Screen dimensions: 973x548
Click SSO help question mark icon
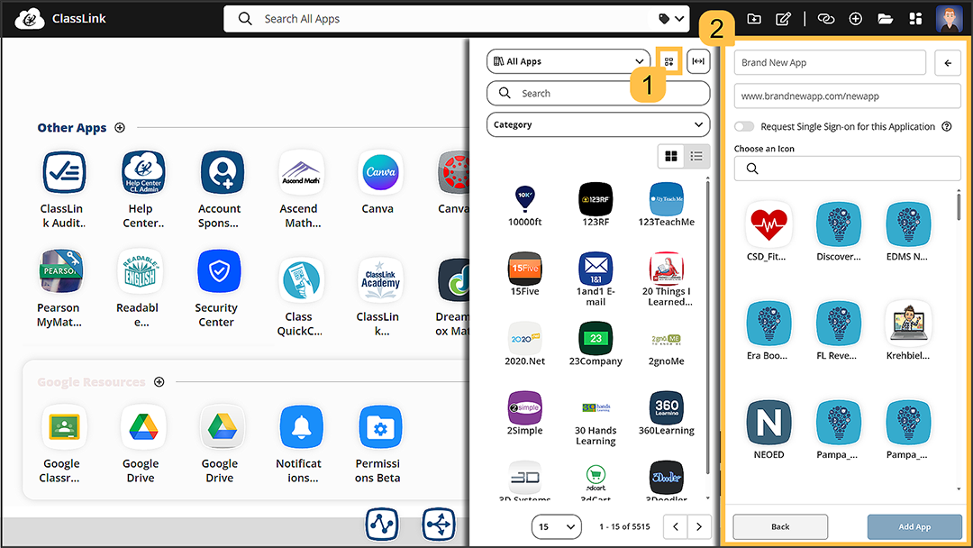coord(946,126)
